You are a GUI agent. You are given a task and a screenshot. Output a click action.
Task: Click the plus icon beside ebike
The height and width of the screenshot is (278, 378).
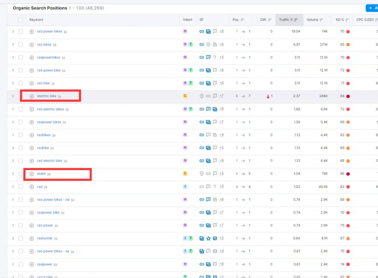coord(32,174)
